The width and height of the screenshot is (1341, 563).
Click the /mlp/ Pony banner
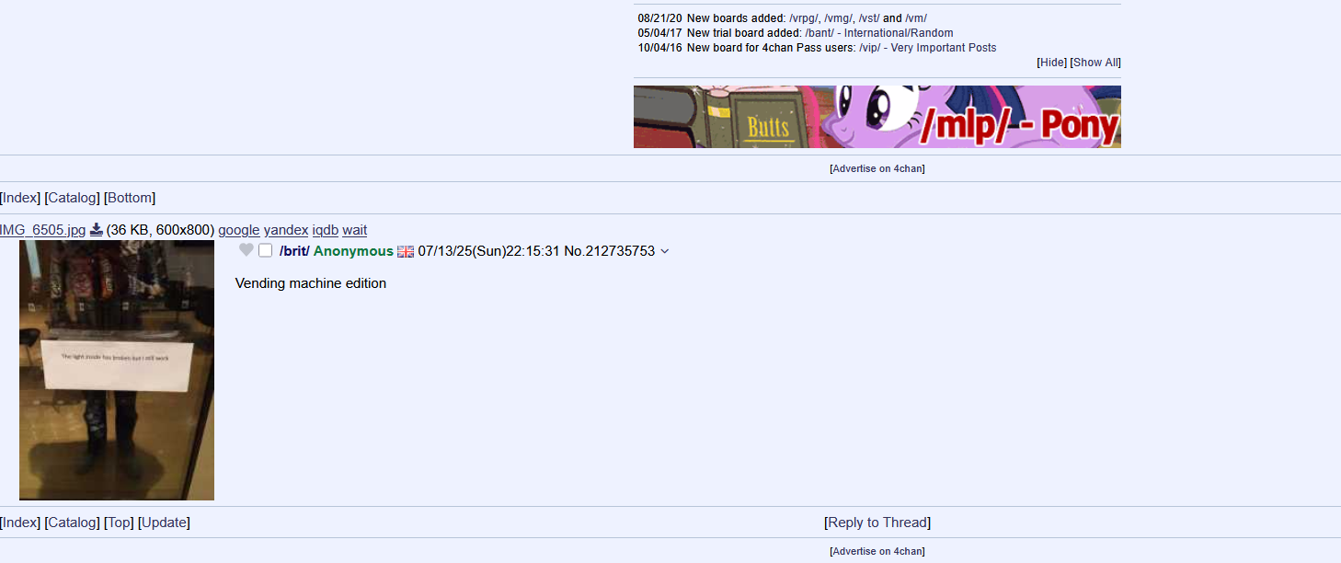point(877,117)
